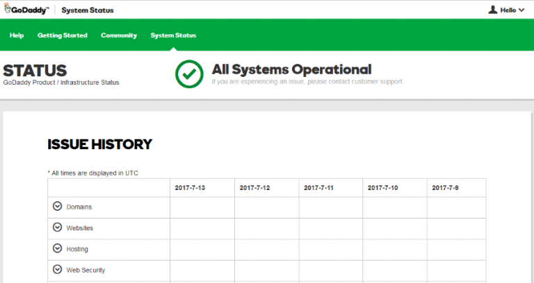The image size is (534, 283).
Task: Click the Hosting row label
Action: (x=77, y=249)
